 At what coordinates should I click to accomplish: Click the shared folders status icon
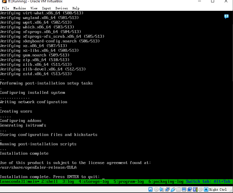click(x=178, y=189)
